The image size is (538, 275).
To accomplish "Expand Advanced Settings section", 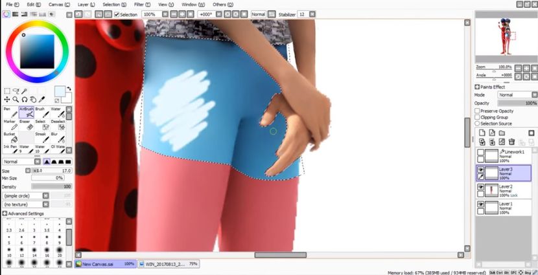I will click(5, 214).
